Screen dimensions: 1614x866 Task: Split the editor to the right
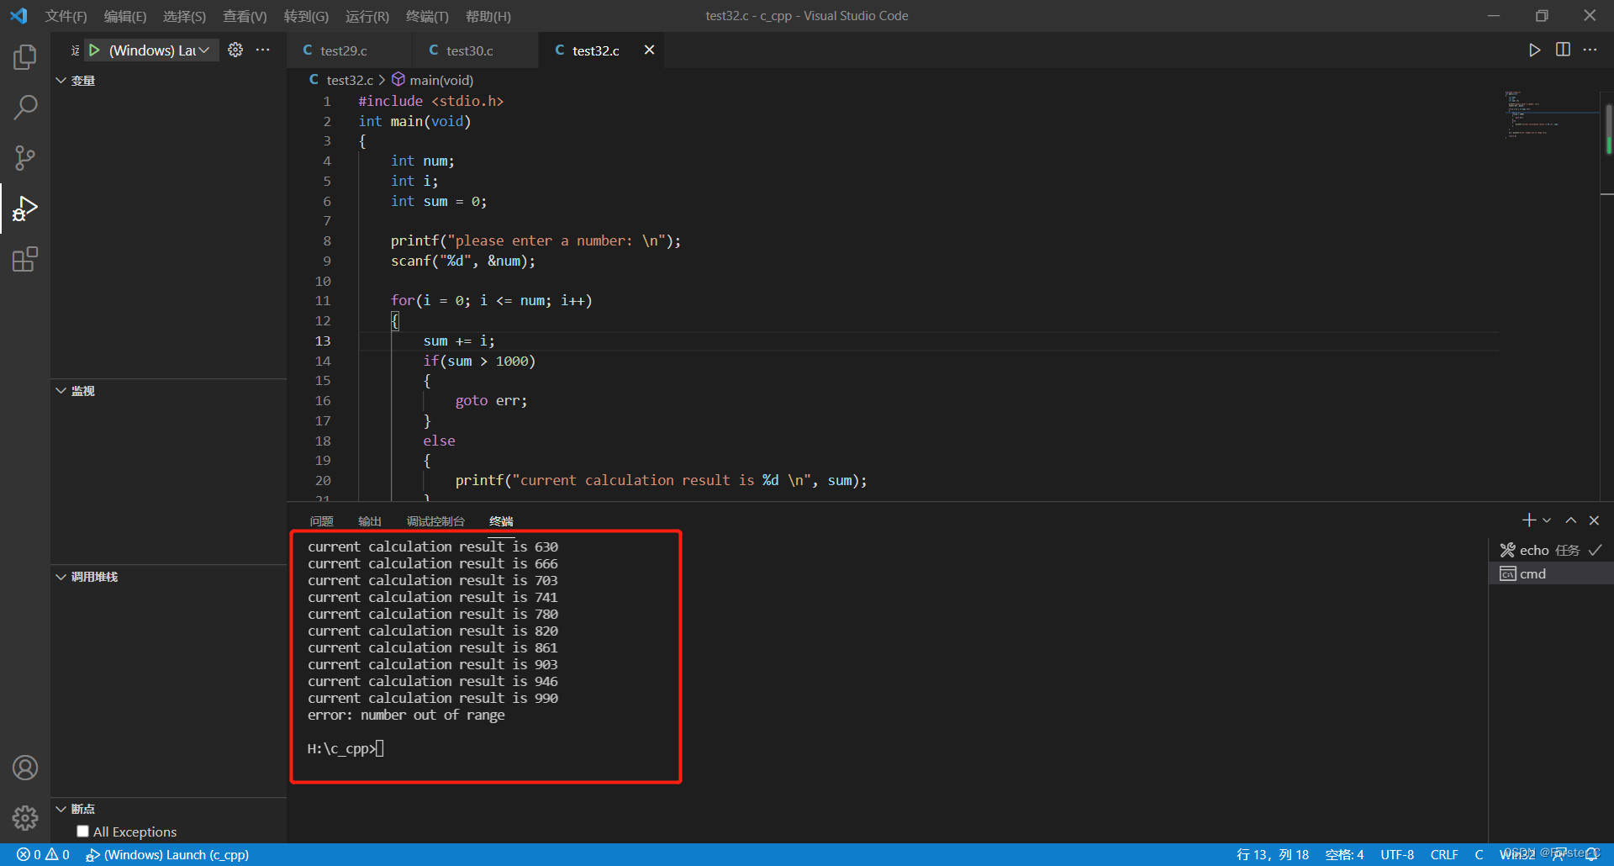[1563, 50]
